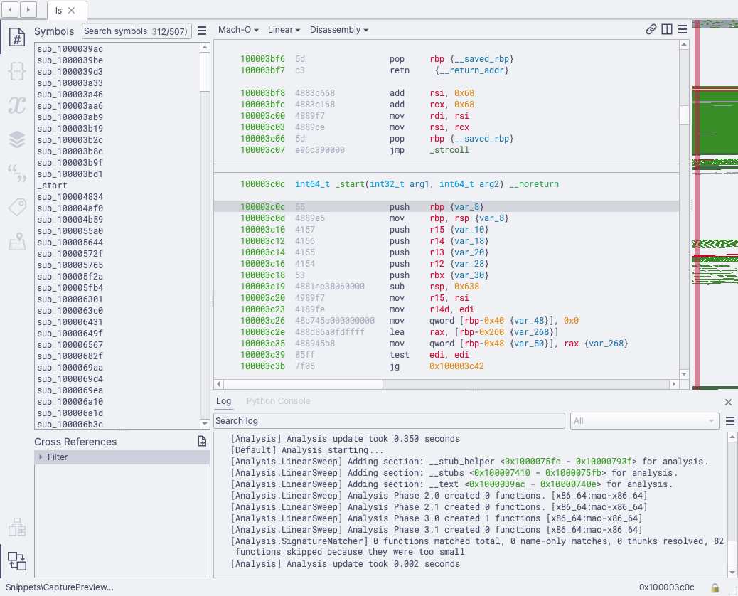This screenshot has height=596, width=738.
Task: Navigate forward with the right arrow
Action: [x=28, y=9]
